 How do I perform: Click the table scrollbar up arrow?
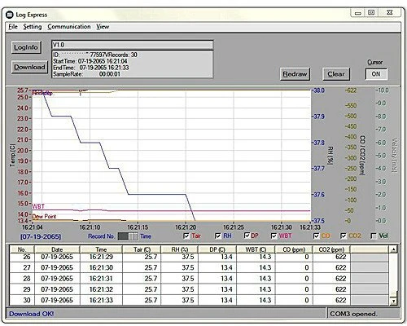[x=393, y=249]
